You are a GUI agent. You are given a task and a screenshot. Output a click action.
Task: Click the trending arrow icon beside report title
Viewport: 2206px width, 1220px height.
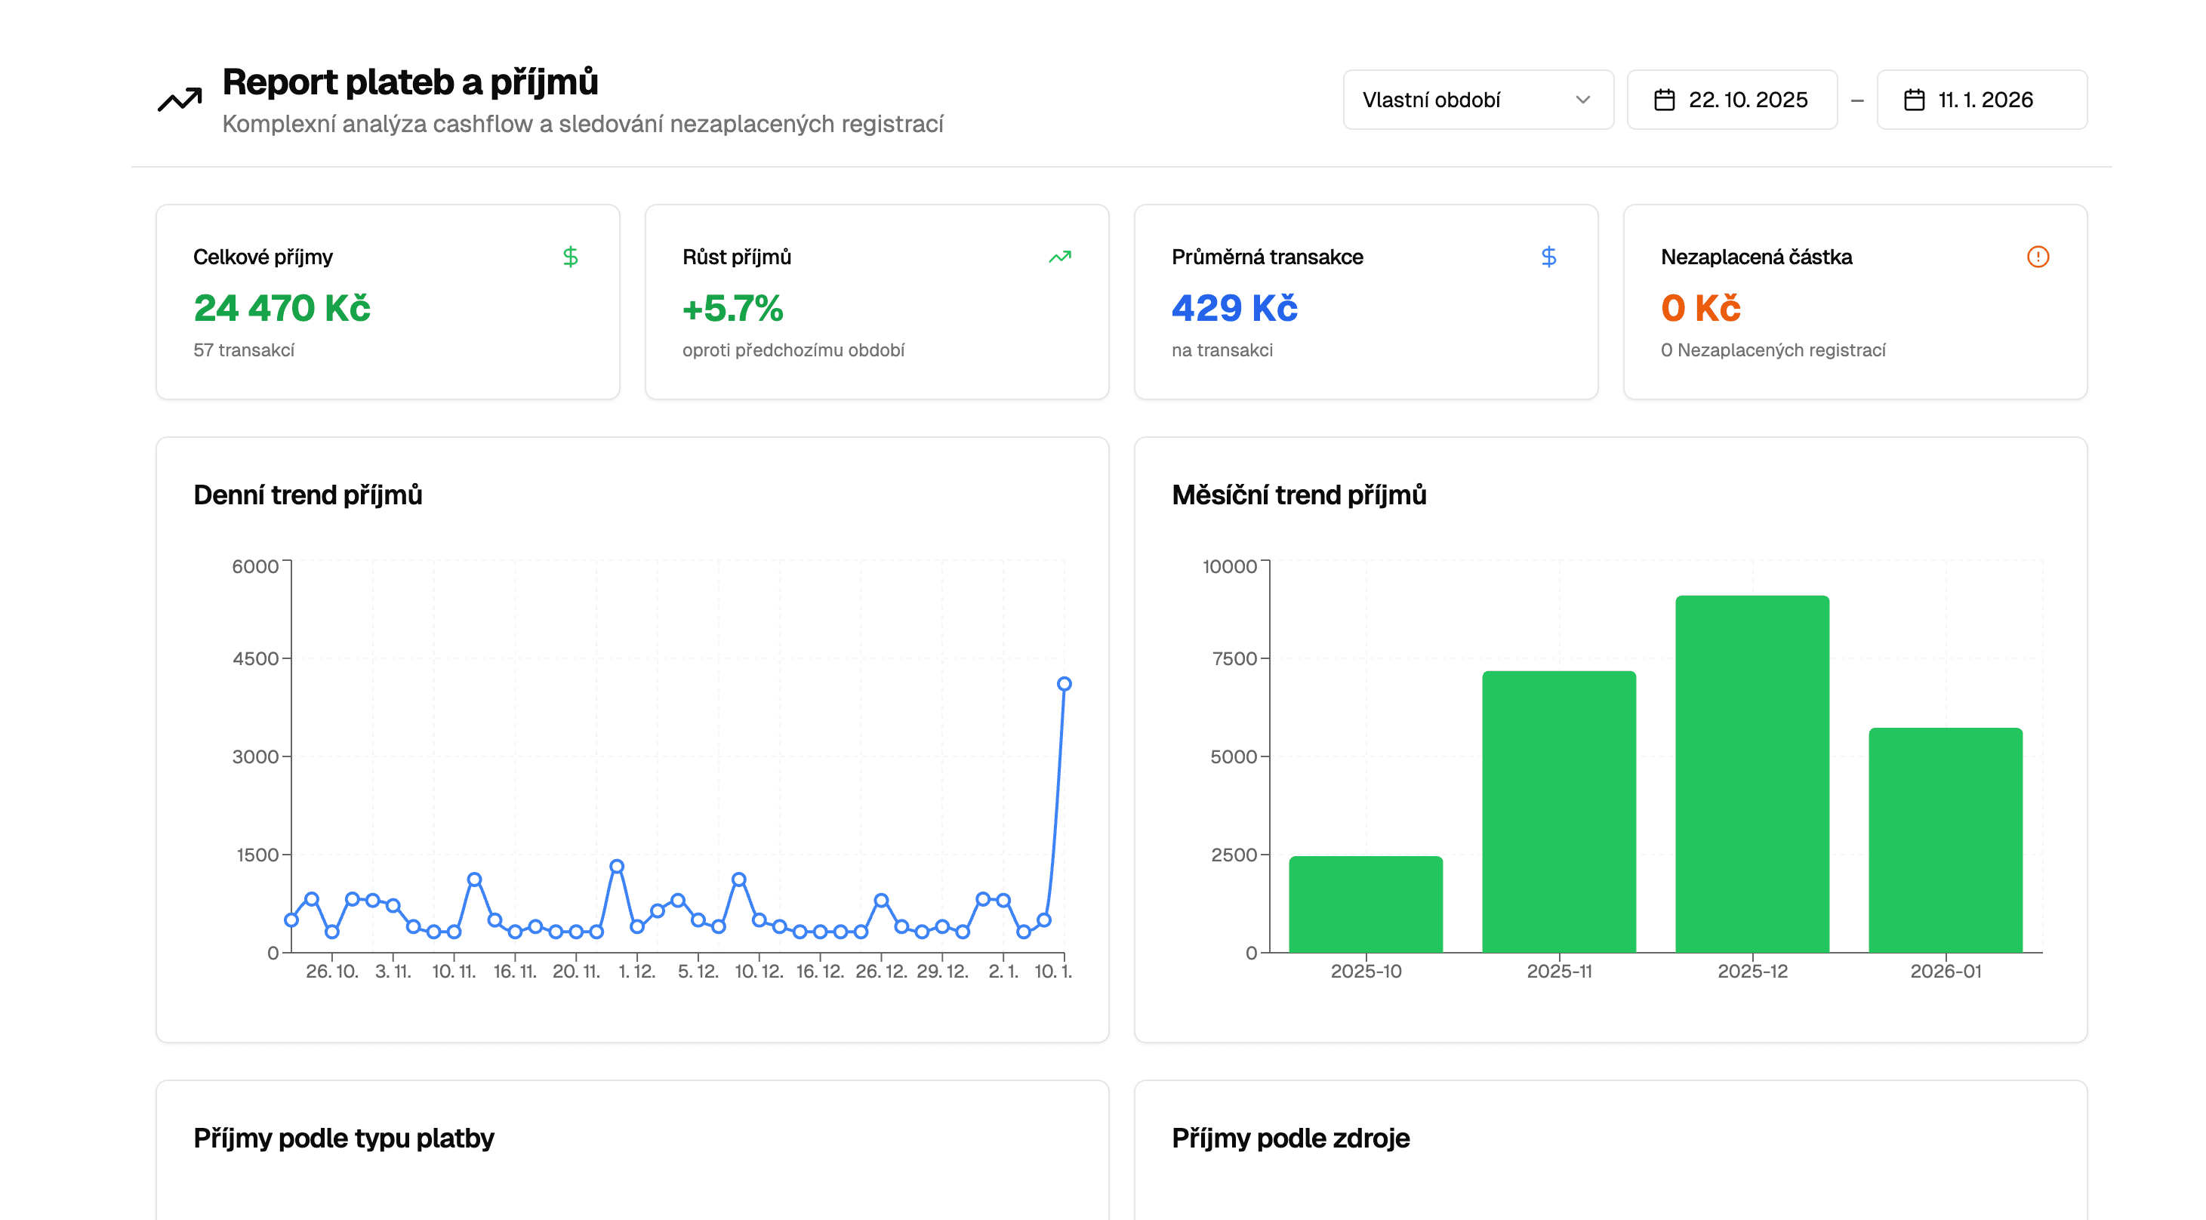coord(180,100)
